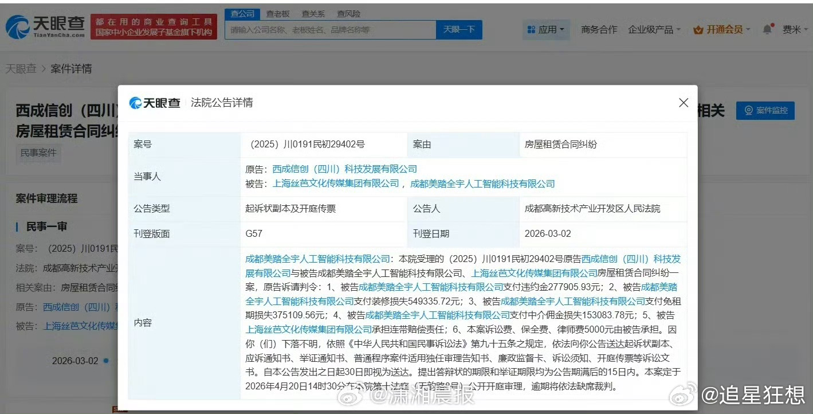Open 上海丝芭 link before 承担连带赔偿责任
Viewport: 813px width, 414px height.
pos(309,329)
